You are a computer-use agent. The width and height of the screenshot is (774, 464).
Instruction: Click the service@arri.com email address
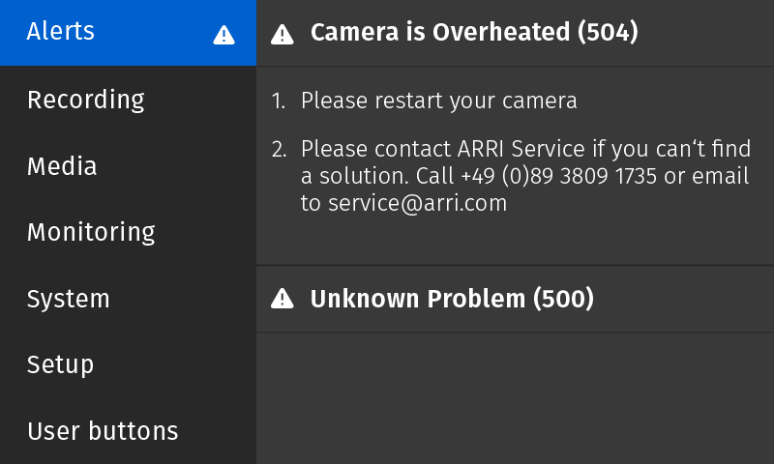tap(417, 204)
